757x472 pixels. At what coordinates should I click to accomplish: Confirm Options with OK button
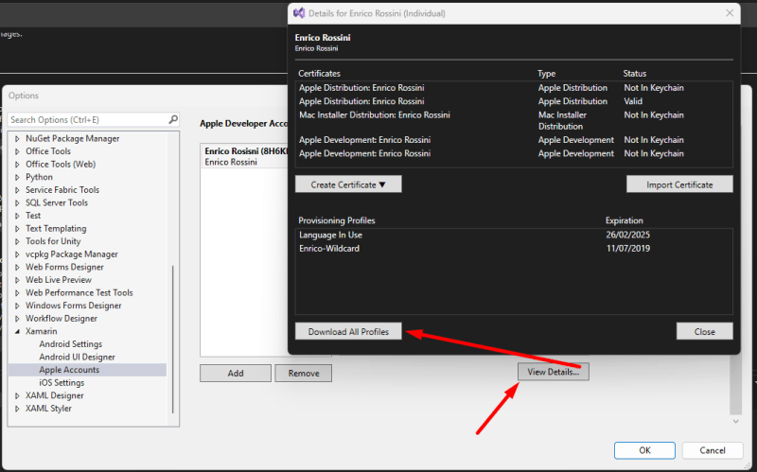644,450
